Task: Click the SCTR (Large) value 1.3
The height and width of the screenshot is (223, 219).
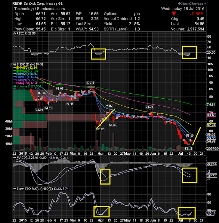Action: click(x=137, y=29)
